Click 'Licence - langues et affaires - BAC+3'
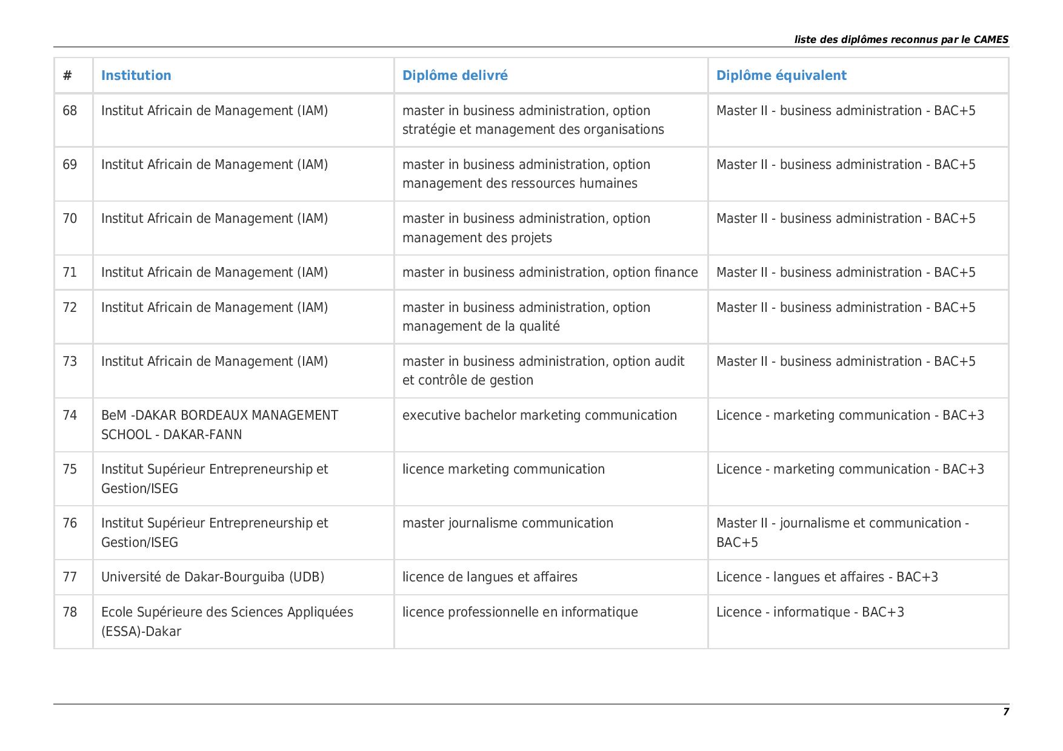The image size is (1063, 751). pos(827,577)
